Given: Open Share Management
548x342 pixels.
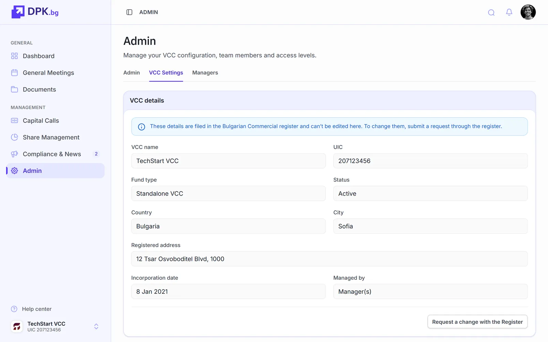Looking at the screenshot, I should tap(55, 137).
